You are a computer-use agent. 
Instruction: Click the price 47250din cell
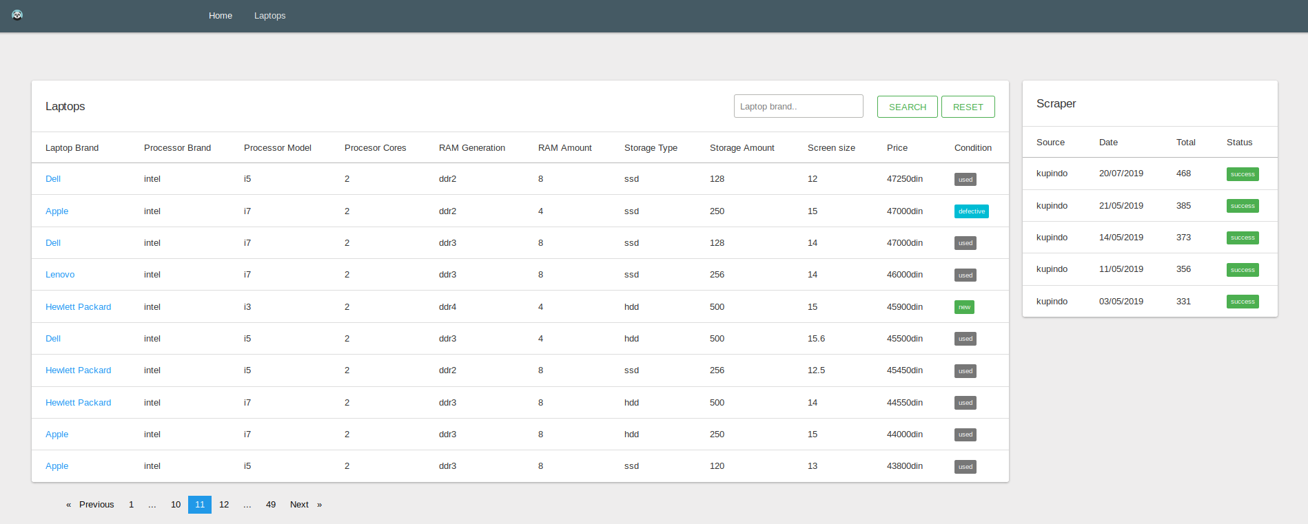pos(905,179)
